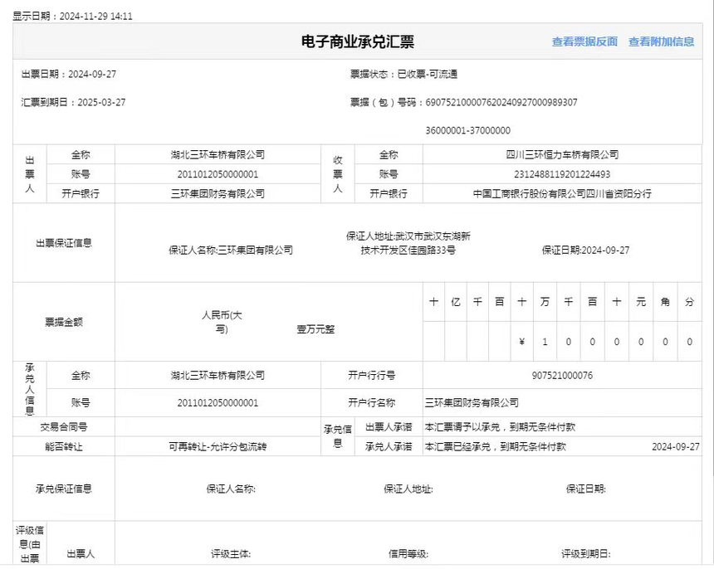714x569 pixels.
Task: Click the 分 column header
Action: (689, 302)
